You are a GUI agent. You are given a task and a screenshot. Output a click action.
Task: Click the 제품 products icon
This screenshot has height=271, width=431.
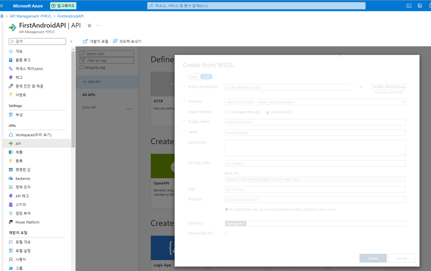pos(11,152)
